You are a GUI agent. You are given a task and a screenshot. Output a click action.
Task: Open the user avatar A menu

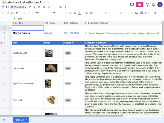(x=160, y=5)
